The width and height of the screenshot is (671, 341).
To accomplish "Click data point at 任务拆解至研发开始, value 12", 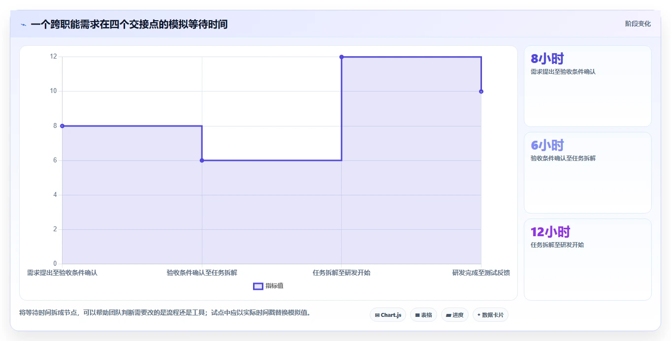I will (x=341, y=57).
